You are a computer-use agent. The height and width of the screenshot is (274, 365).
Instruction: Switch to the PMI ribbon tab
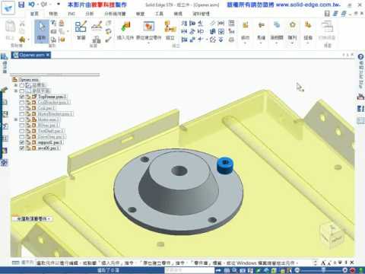pyautogui.click(x=71, y=14)
